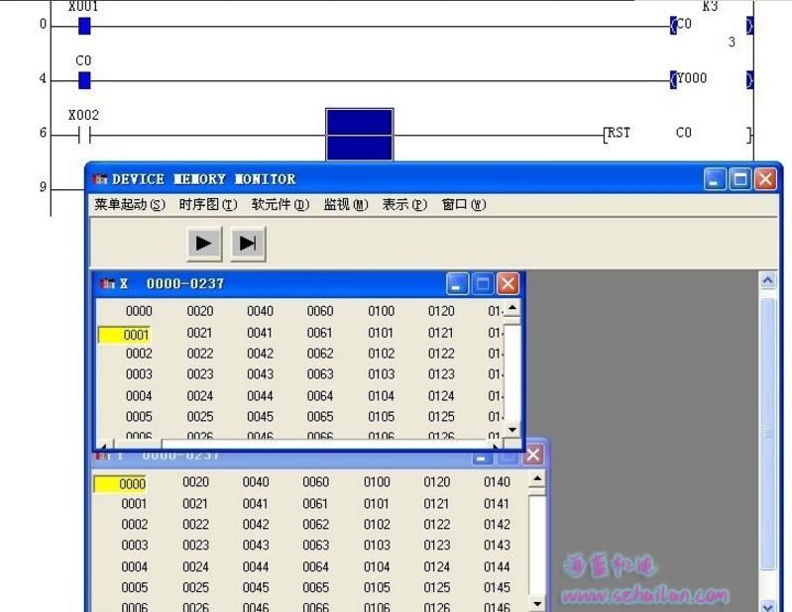Close the X 0000-0237 sub-window
This screenshot has width=792, height=612.
click(508, 284)
